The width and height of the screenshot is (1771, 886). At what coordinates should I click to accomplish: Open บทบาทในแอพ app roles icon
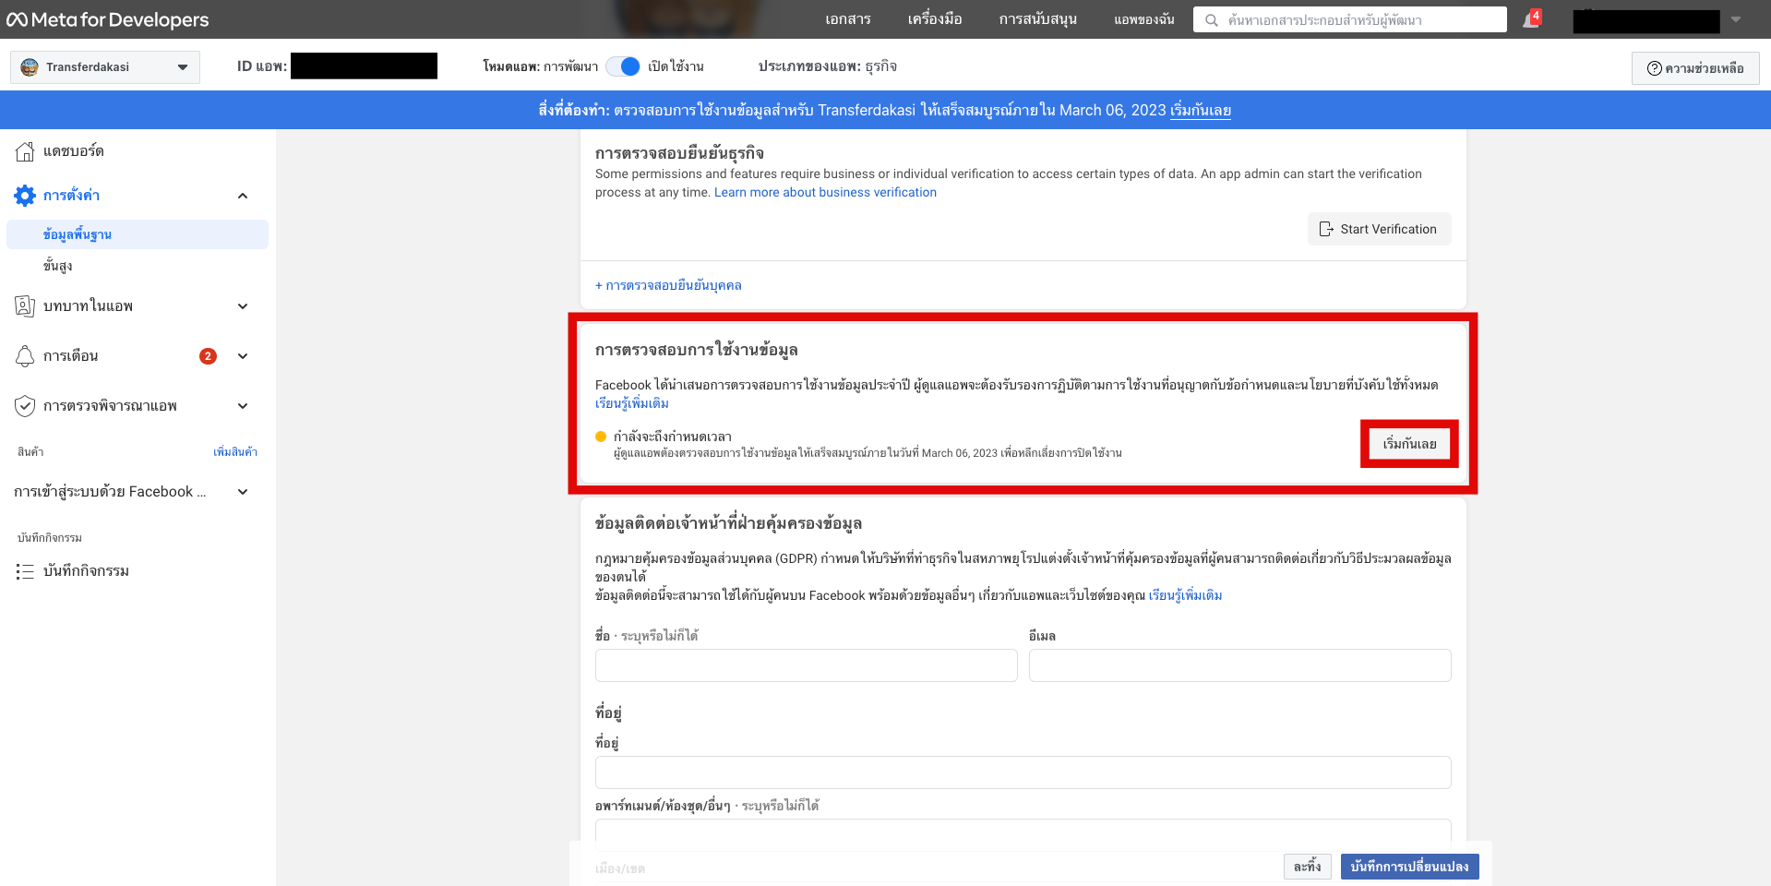tap(25, 305)
